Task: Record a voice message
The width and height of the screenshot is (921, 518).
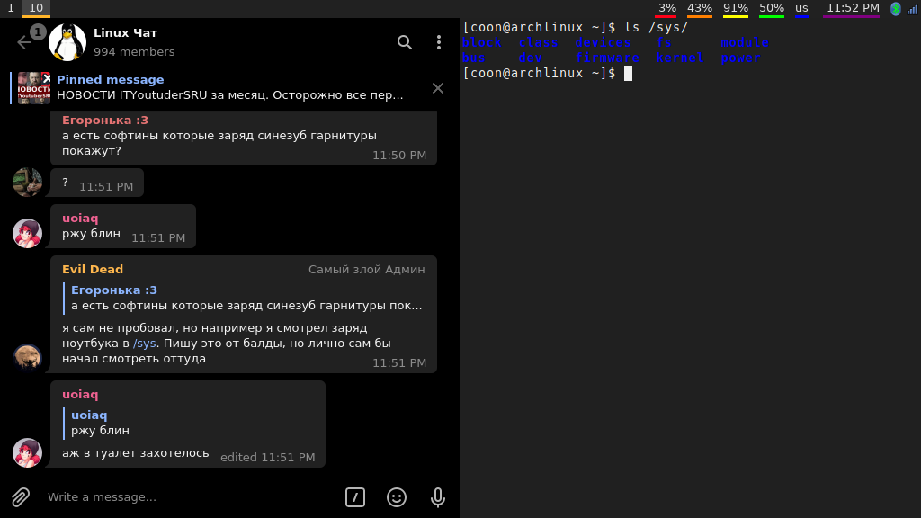Action: [x=438, y=496]
